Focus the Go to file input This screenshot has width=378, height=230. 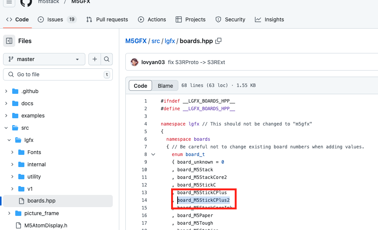click(x=58, y=74)
